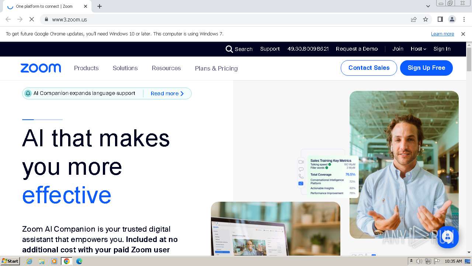Click the Contact Sales button
This screenshot has height=266, width=472.
point(369,68)
